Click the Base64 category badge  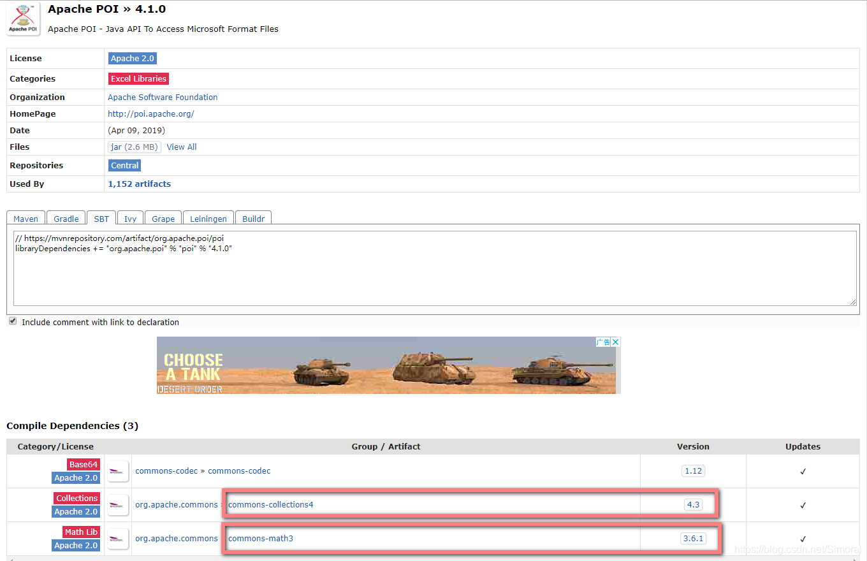pos(84,465)
